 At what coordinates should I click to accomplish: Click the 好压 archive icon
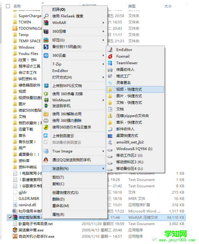(x=46, y=40)
